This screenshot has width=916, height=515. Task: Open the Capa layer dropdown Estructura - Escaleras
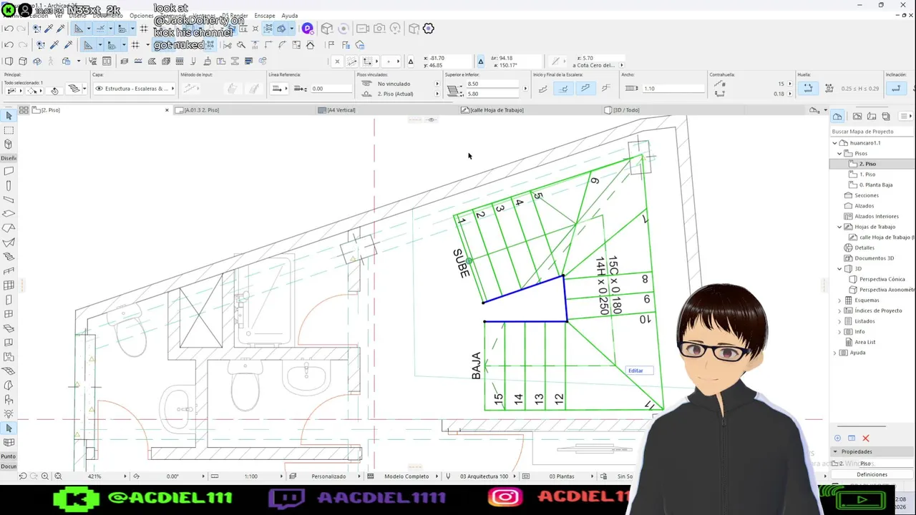coord(134,89)
